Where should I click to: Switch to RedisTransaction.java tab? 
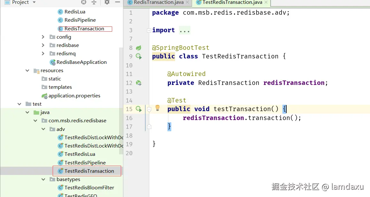158,2
